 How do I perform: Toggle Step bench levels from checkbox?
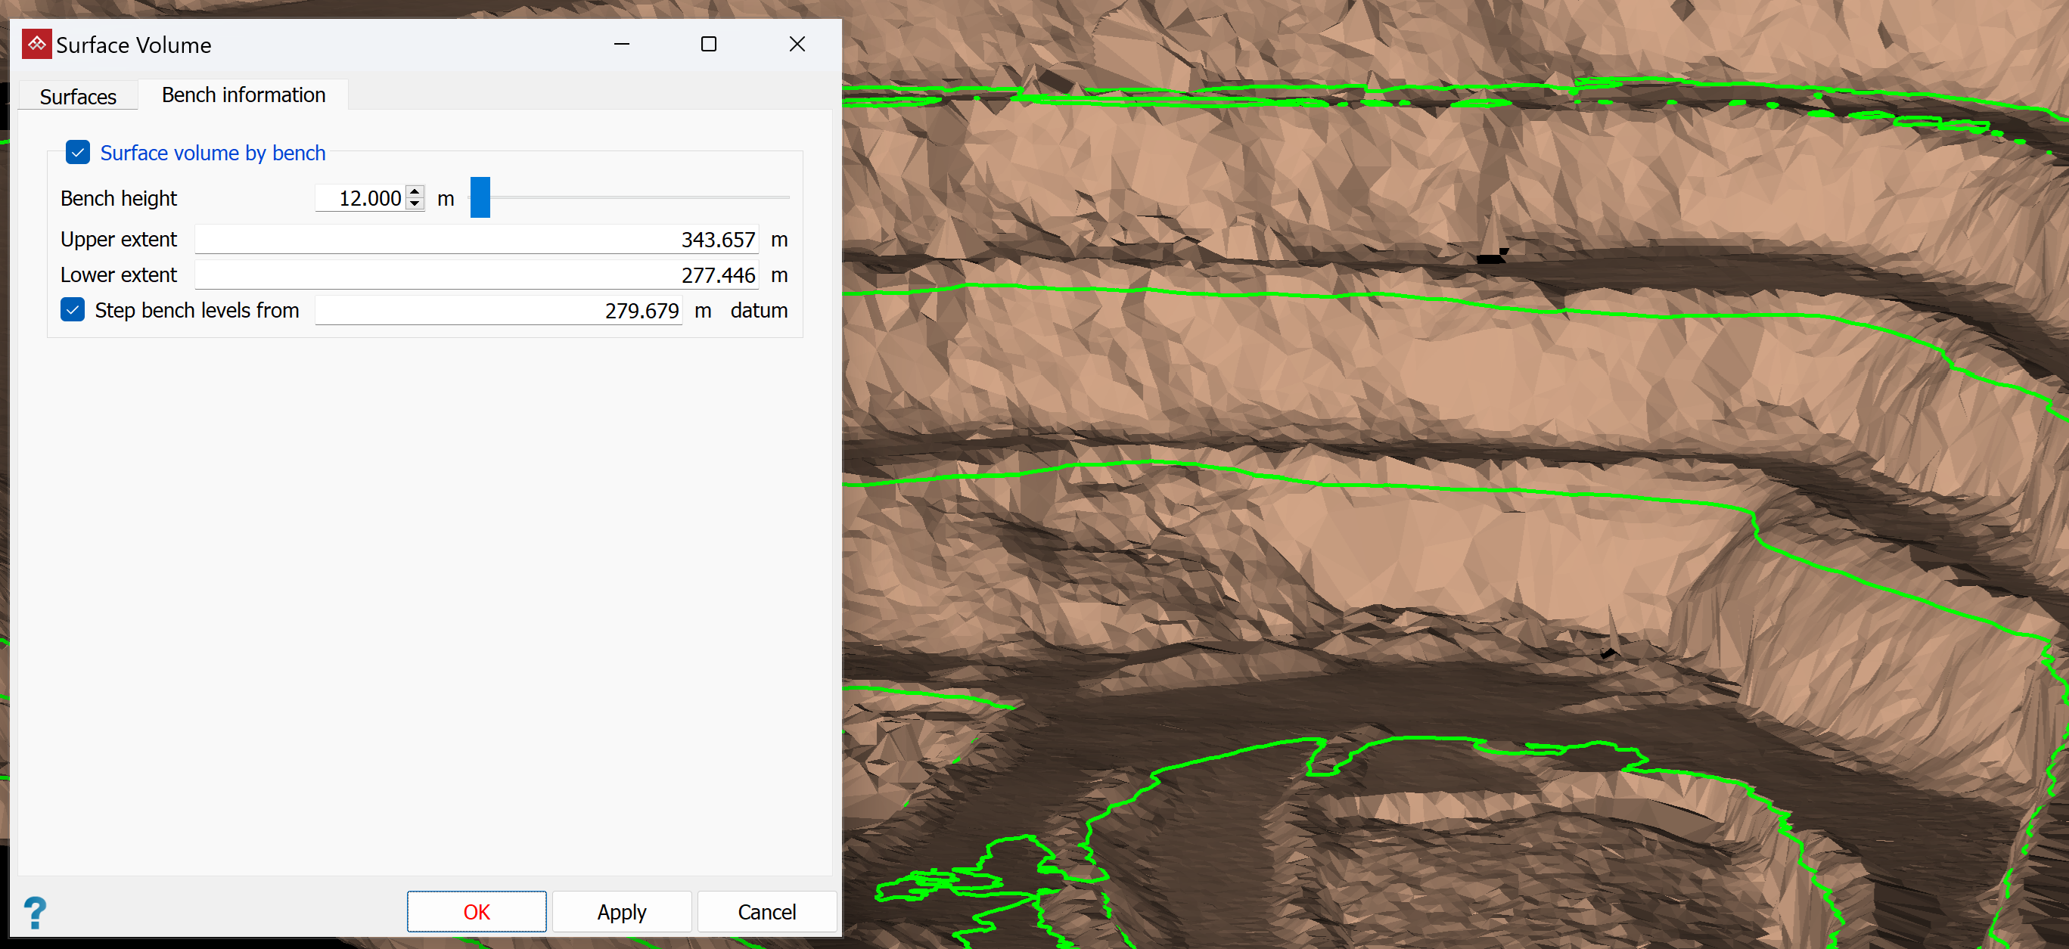click(73, 310)
